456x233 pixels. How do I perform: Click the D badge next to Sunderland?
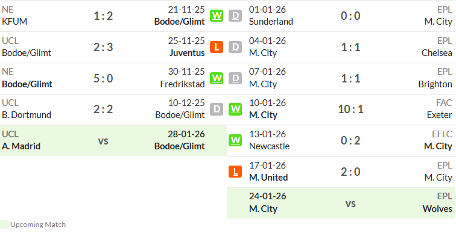pos(235,16)
